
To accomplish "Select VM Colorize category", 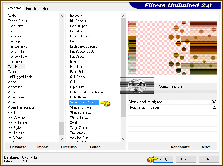I will [x=16, y=118].
